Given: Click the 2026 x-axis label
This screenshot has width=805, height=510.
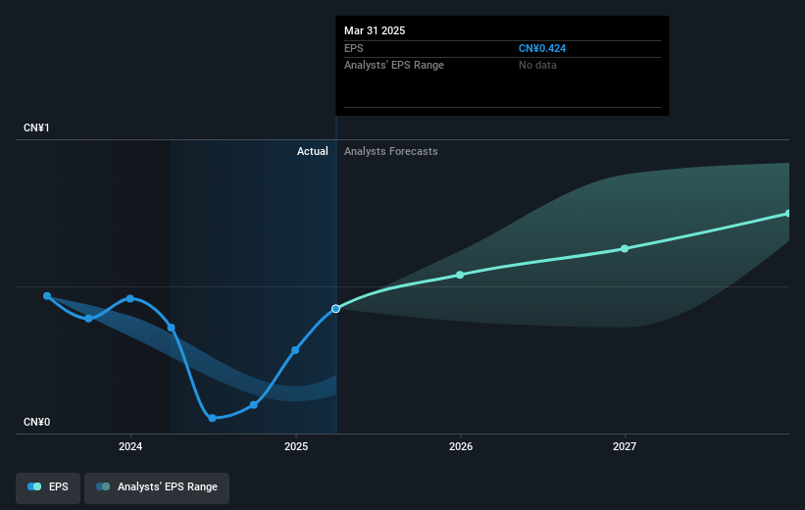Looking at the screenshot, I should point(461,446).
